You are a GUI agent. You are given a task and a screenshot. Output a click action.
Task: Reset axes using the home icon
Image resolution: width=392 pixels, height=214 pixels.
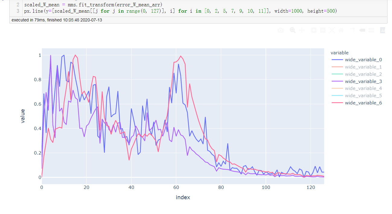coord(341,30)
